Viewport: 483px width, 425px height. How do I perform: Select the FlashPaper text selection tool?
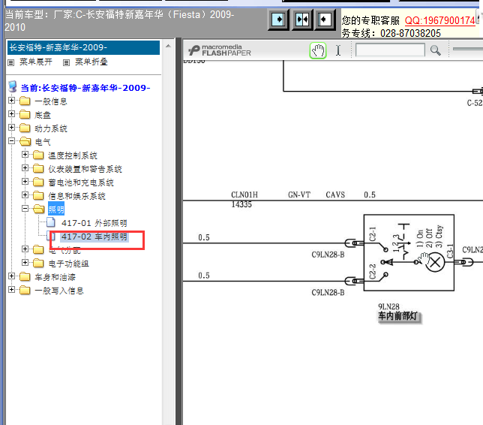point(338,50)
